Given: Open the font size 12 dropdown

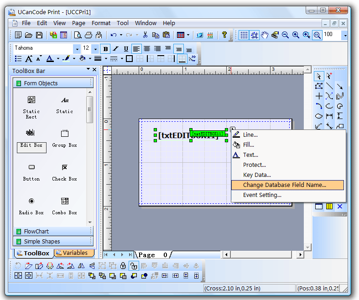Looking at the screenshot, I should 95,49.
